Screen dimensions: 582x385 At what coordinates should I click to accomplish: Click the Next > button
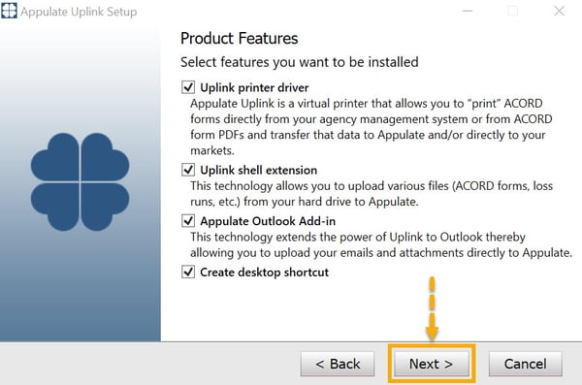point(432,364)
